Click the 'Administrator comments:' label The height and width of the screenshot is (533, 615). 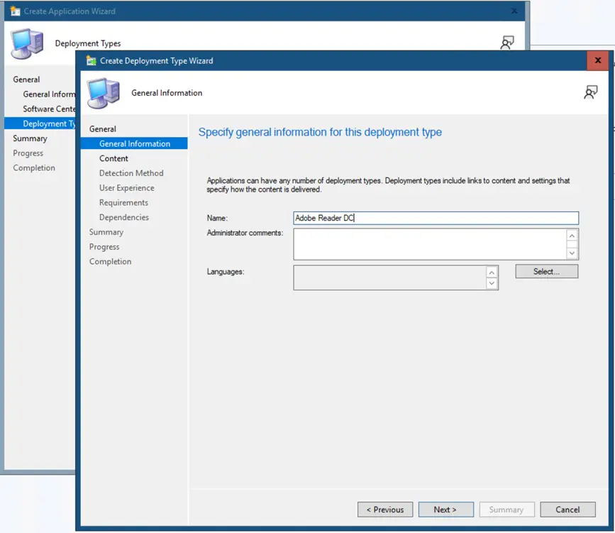tap(245, 233)
